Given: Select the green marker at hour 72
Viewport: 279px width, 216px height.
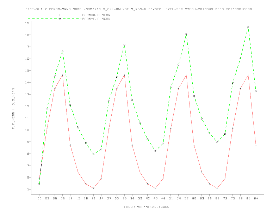Looking at the screenshot, I should click(x=225, y=134).
